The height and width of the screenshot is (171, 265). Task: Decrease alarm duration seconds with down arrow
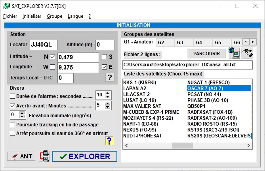[107, 96]
